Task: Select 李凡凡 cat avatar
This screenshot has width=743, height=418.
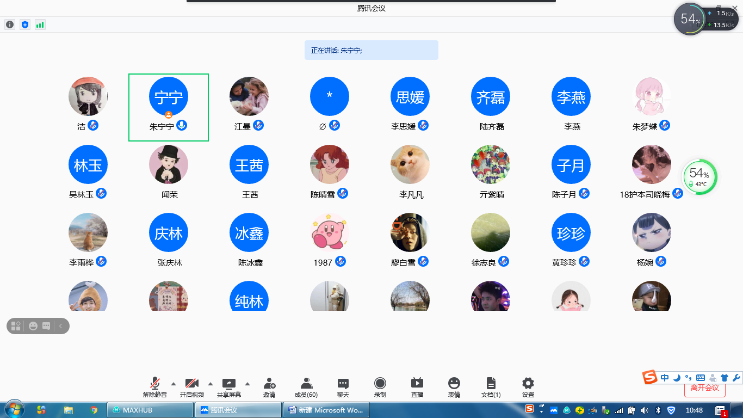Action: [x=410, y=164]
